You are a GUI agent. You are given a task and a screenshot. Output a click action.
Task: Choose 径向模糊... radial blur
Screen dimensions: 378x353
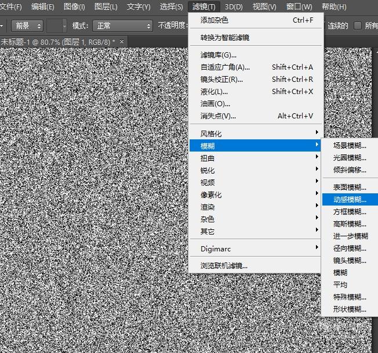coord(350,248)
